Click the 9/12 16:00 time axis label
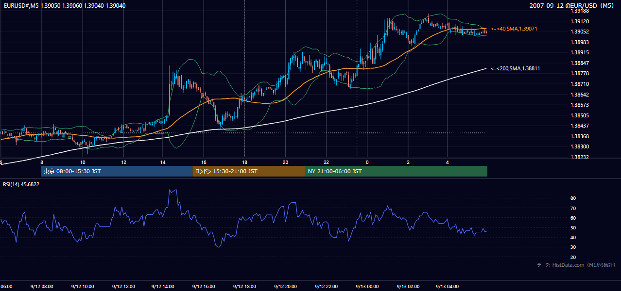This screenshot has width=621, height=291. point(204,287)
